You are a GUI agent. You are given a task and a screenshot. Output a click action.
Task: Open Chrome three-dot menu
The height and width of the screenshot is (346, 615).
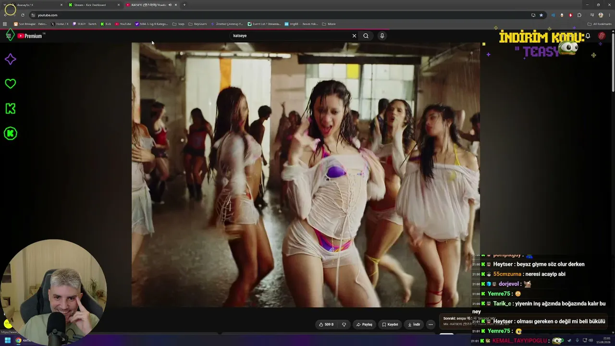pos(609,15)
